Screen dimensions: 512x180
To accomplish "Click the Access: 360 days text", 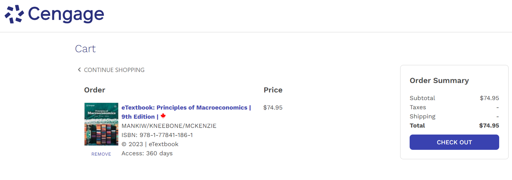I will click(x=147, y=153).
